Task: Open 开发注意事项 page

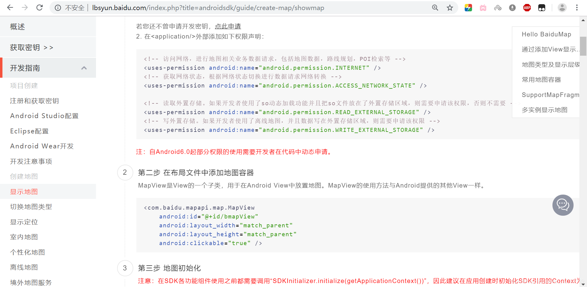Action: point(31,162)
